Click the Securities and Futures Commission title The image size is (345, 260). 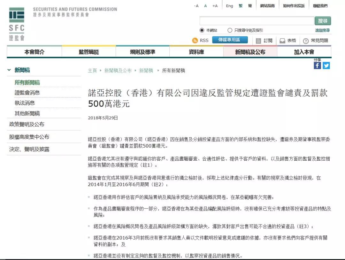tap(75, 9)
